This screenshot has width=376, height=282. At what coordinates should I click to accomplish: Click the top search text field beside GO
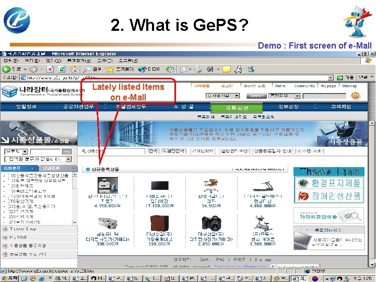point(325,96)
